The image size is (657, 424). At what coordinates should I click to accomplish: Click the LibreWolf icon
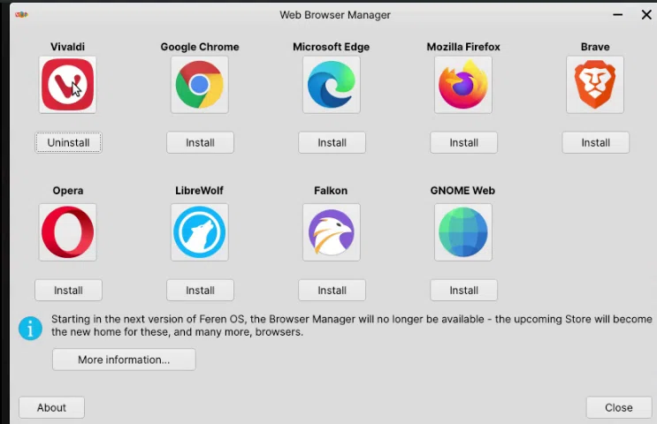pyautogui.click(x=200, y=232)
